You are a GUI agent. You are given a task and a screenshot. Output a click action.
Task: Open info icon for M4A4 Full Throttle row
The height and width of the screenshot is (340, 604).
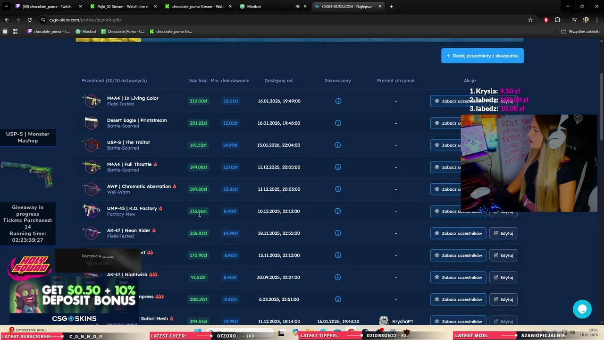[x=338, y=167]
